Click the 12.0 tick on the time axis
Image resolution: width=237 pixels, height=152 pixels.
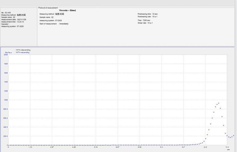click(x=205, y=147)
